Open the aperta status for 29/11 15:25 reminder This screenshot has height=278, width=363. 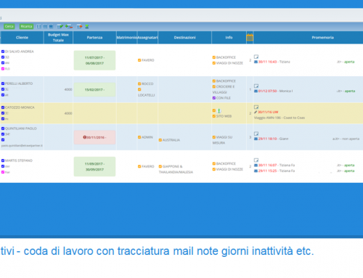(x=349, y=171)
